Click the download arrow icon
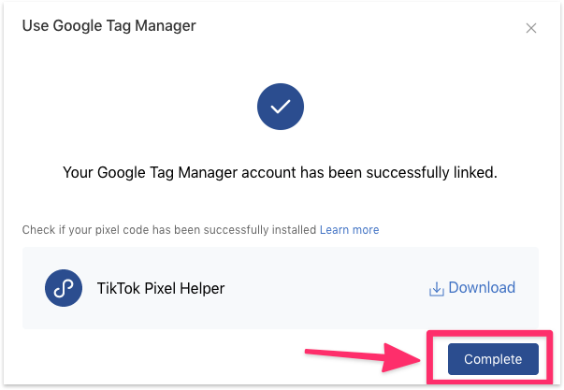 (436, 288)
